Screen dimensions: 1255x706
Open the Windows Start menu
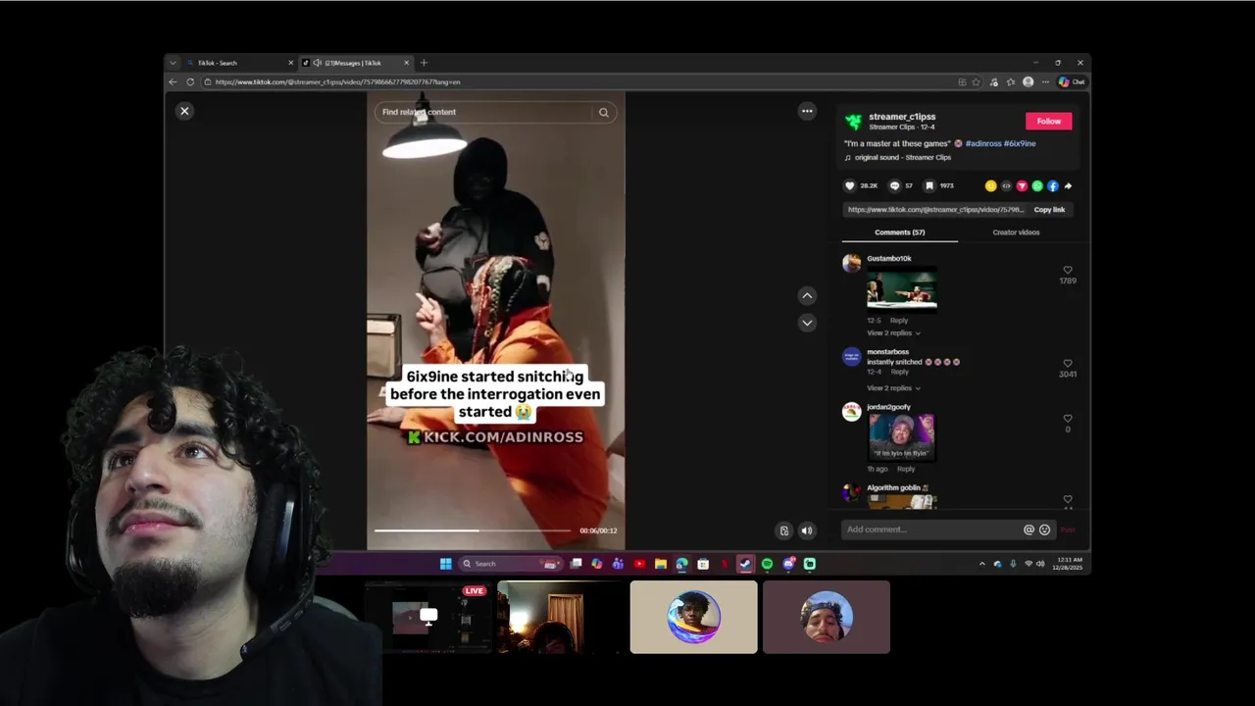[445, 564]
